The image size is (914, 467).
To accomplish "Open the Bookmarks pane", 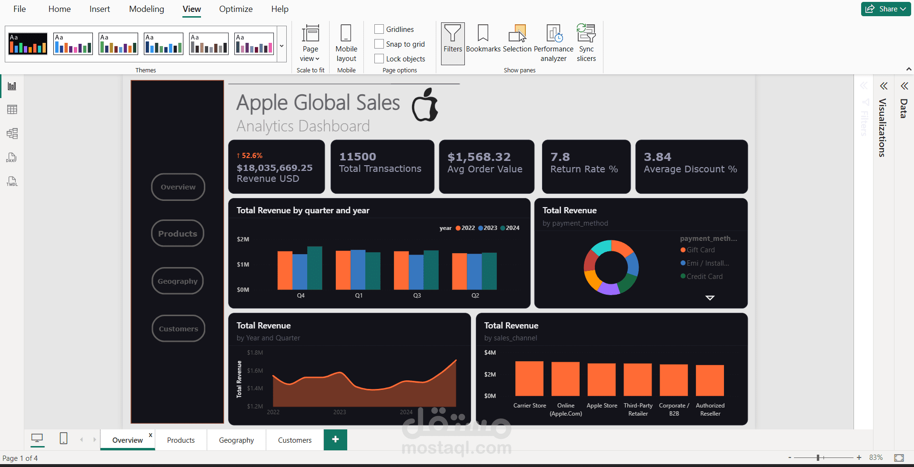I will pos(483,39).
